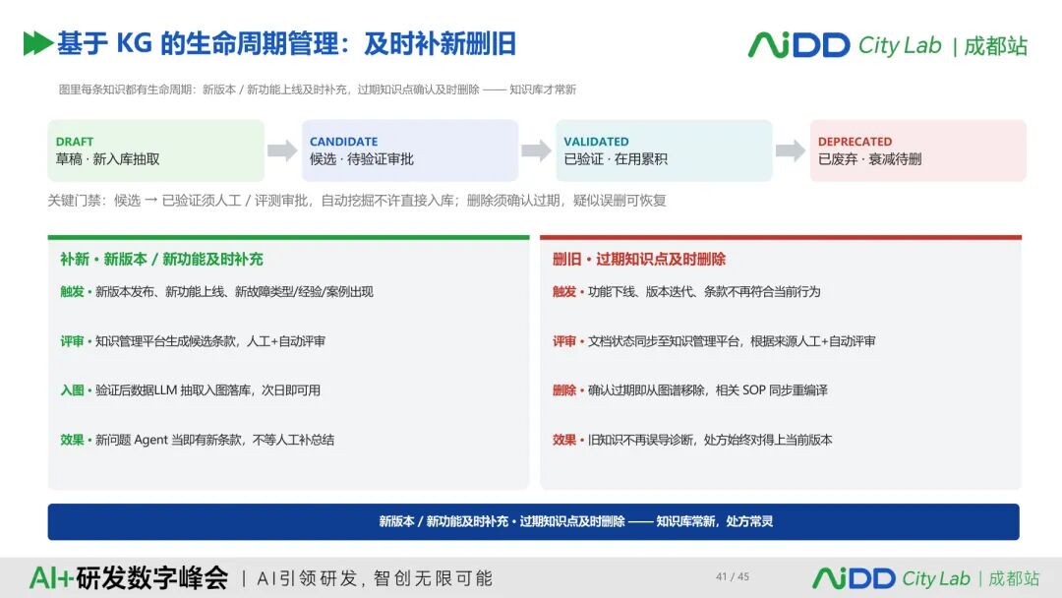The image size is (1062, 598).
Task: Click 成都站 in the footer
Action: tap(1014, 579)
